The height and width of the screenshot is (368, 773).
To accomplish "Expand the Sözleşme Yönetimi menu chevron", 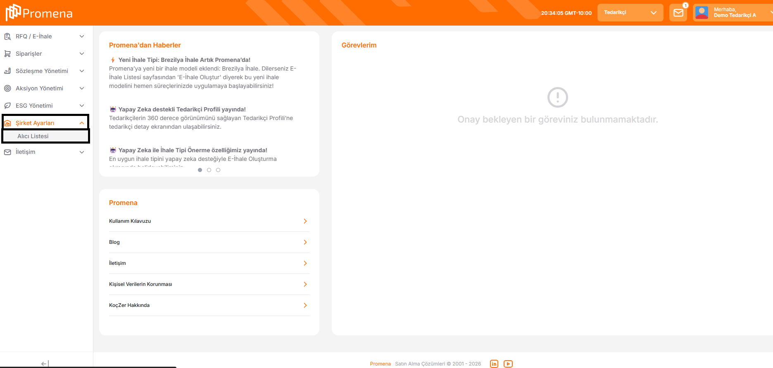I will [82, 71].
